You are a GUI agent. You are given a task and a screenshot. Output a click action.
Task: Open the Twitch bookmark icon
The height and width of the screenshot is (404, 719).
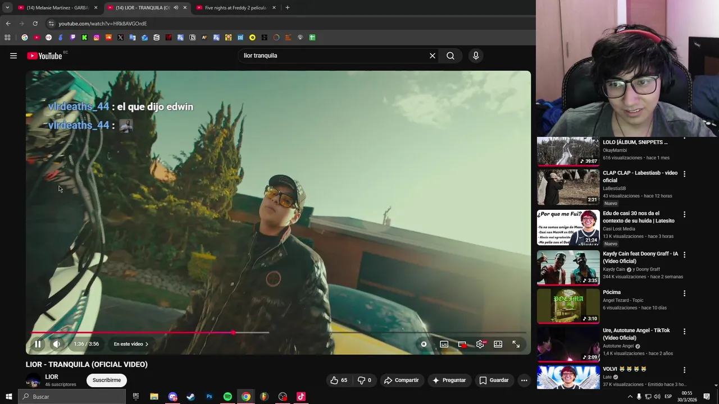click(72, 38)
